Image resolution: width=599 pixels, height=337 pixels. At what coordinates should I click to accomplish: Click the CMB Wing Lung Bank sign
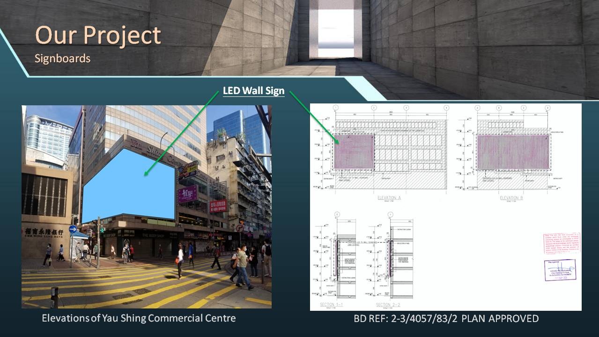pyautogui.click(x=44, y=233)
